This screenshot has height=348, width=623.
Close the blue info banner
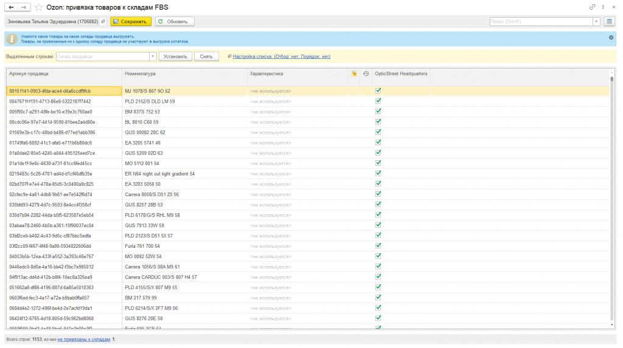point(611,37)
